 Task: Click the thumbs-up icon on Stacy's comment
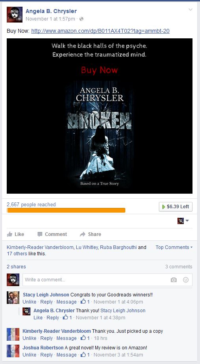pyautogui.click(x=83, y=302)
